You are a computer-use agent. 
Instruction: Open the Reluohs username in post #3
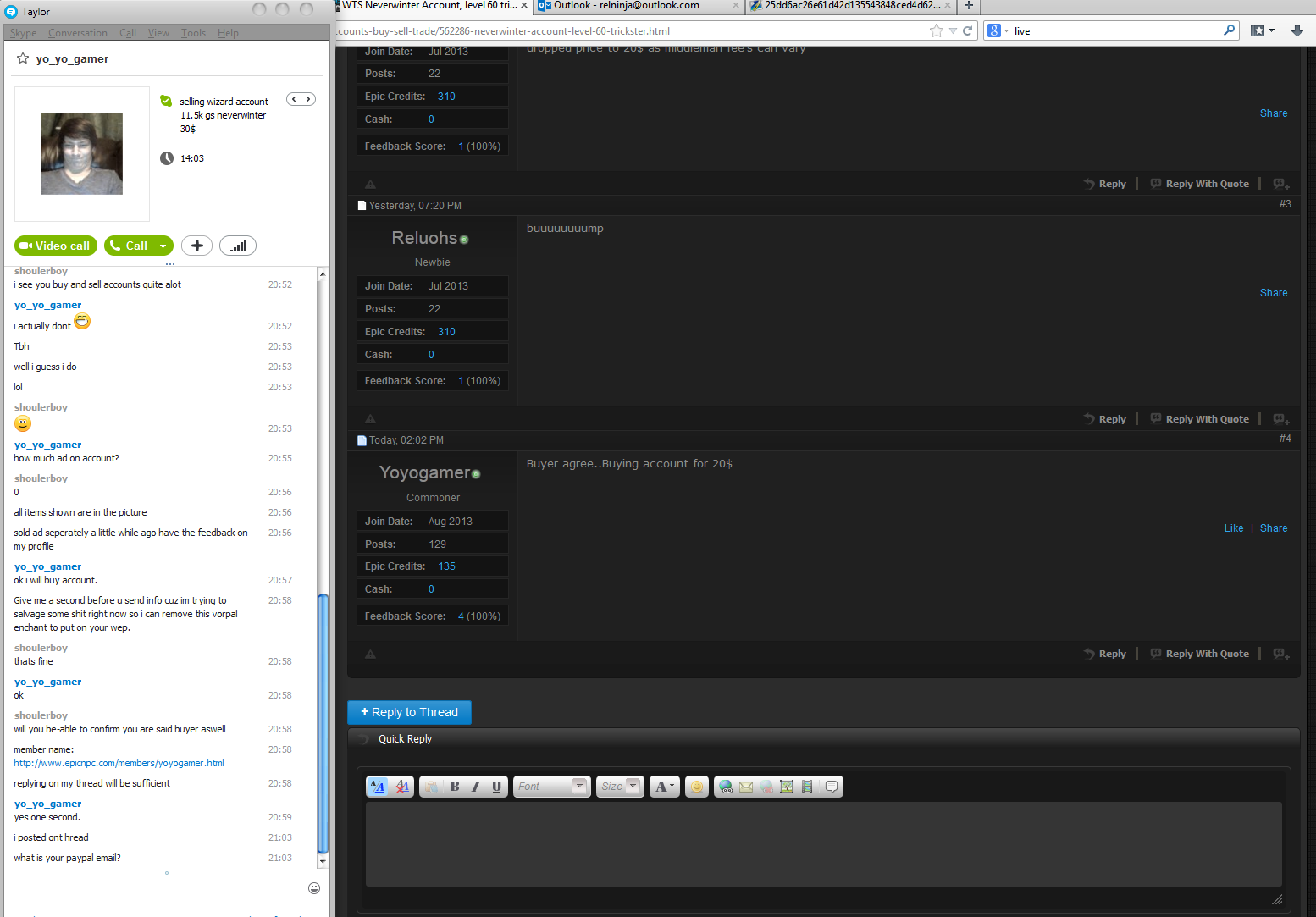point(424,238)
